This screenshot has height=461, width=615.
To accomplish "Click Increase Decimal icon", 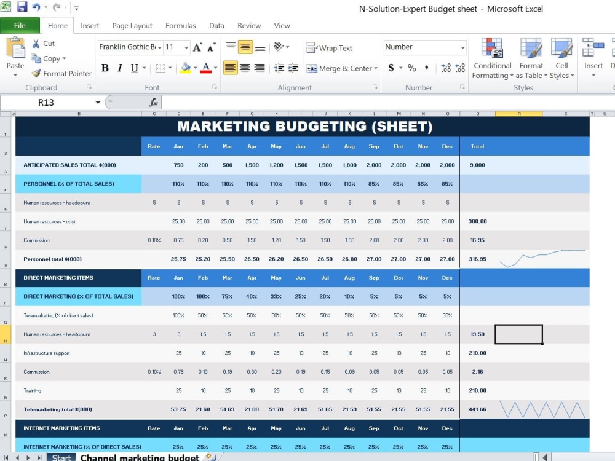I will point(446,68).
